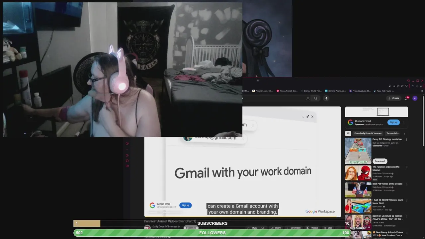
Task: Click the Share button below the video
Action: 275,228
